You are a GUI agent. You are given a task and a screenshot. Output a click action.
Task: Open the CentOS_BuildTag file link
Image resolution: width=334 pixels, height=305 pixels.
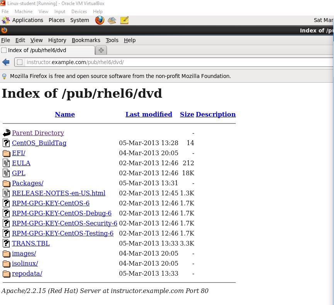click(x=39, y=143)
